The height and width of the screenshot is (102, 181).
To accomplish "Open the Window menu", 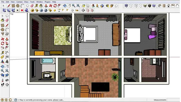I will (x=39, y=2).
